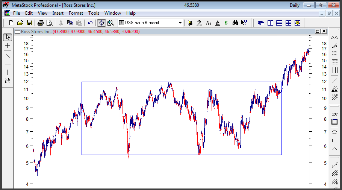Select the Fibonacci Fan tool

[334, 46]
